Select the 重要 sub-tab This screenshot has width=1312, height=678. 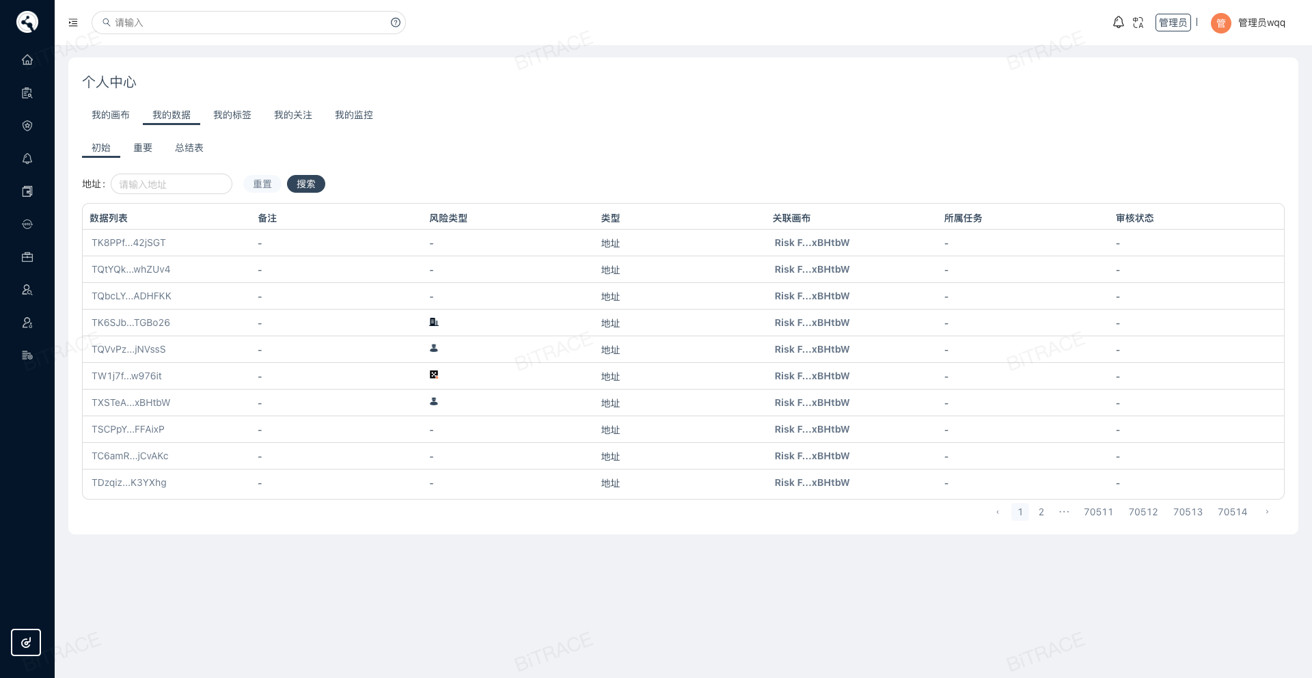pos(143,148)
